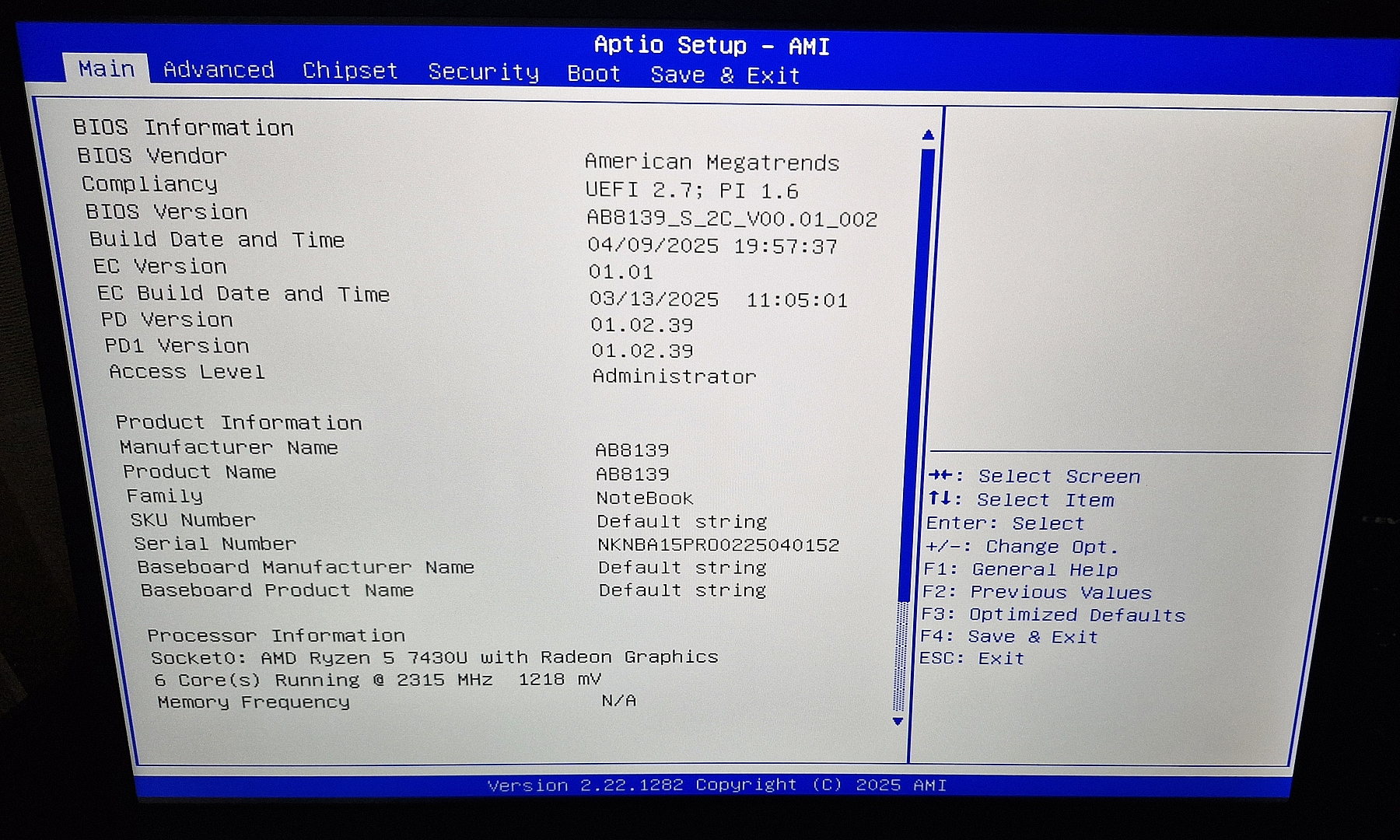Select the 'Serial Number' label

point(215,544)
